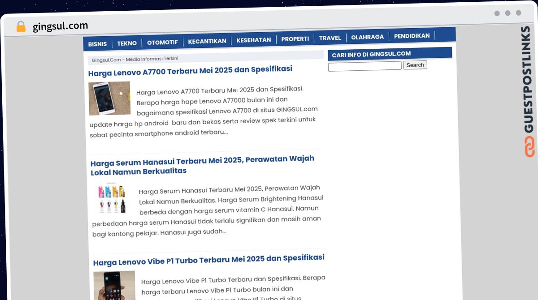Choose the TRAVEL menu item
Image resolution: width=538 pixels, height=300 pixels.
click(x=330, y=38)
